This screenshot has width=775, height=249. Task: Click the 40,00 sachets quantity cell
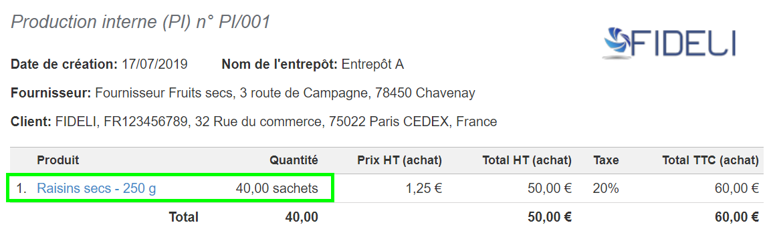click(x=277, y=188)
